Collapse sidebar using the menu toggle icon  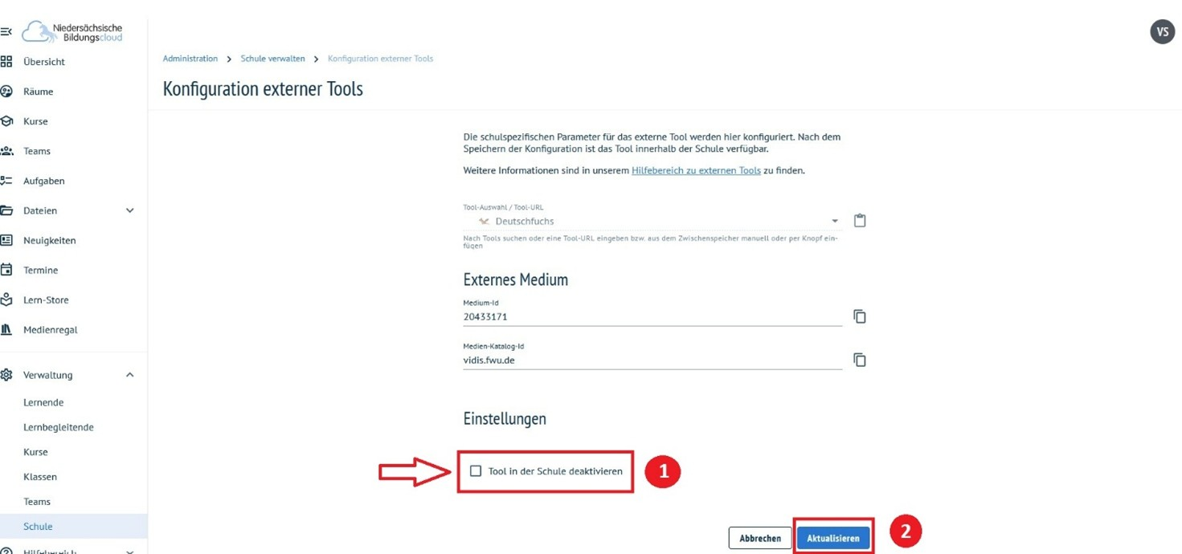click(6, 32)
